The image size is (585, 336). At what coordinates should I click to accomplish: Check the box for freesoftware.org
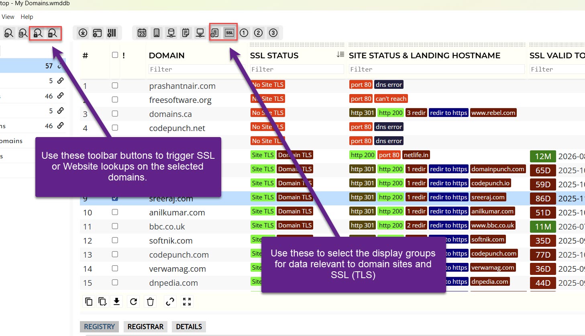pos(115,100)
